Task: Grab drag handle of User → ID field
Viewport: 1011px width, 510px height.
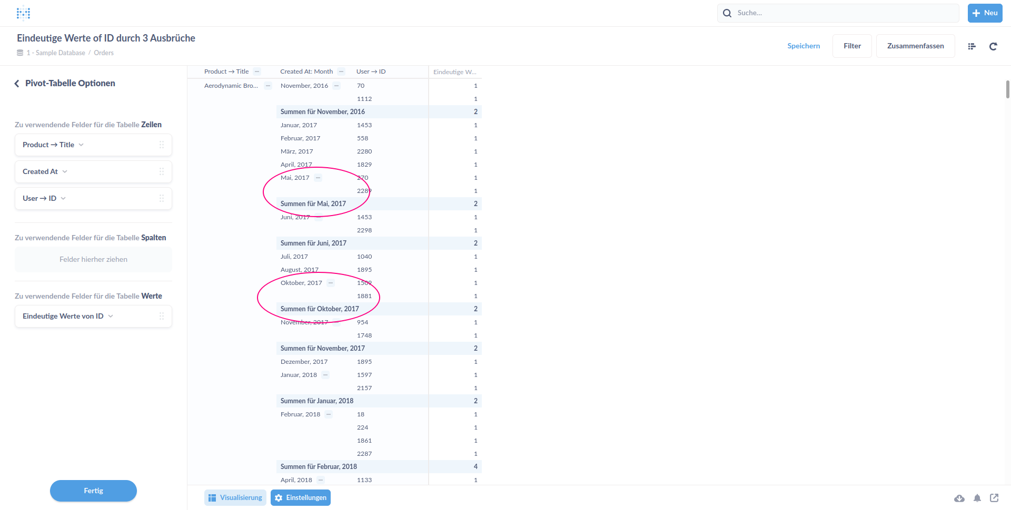Action: click(162, 198)
